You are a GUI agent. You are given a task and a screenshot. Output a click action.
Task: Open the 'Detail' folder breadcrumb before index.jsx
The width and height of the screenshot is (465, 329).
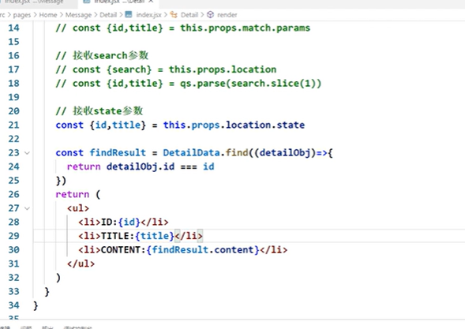coord(108,15)
